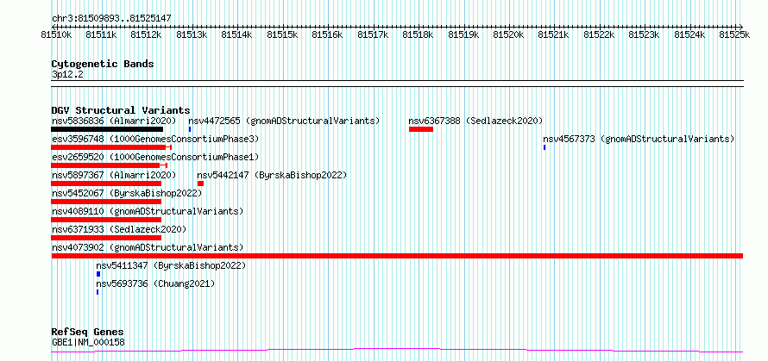Click the 81522k ruler position
The image size is (768, 361).
coord(600,34)
